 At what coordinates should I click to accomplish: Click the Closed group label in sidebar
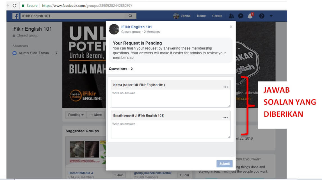click(x=27, y=35)
